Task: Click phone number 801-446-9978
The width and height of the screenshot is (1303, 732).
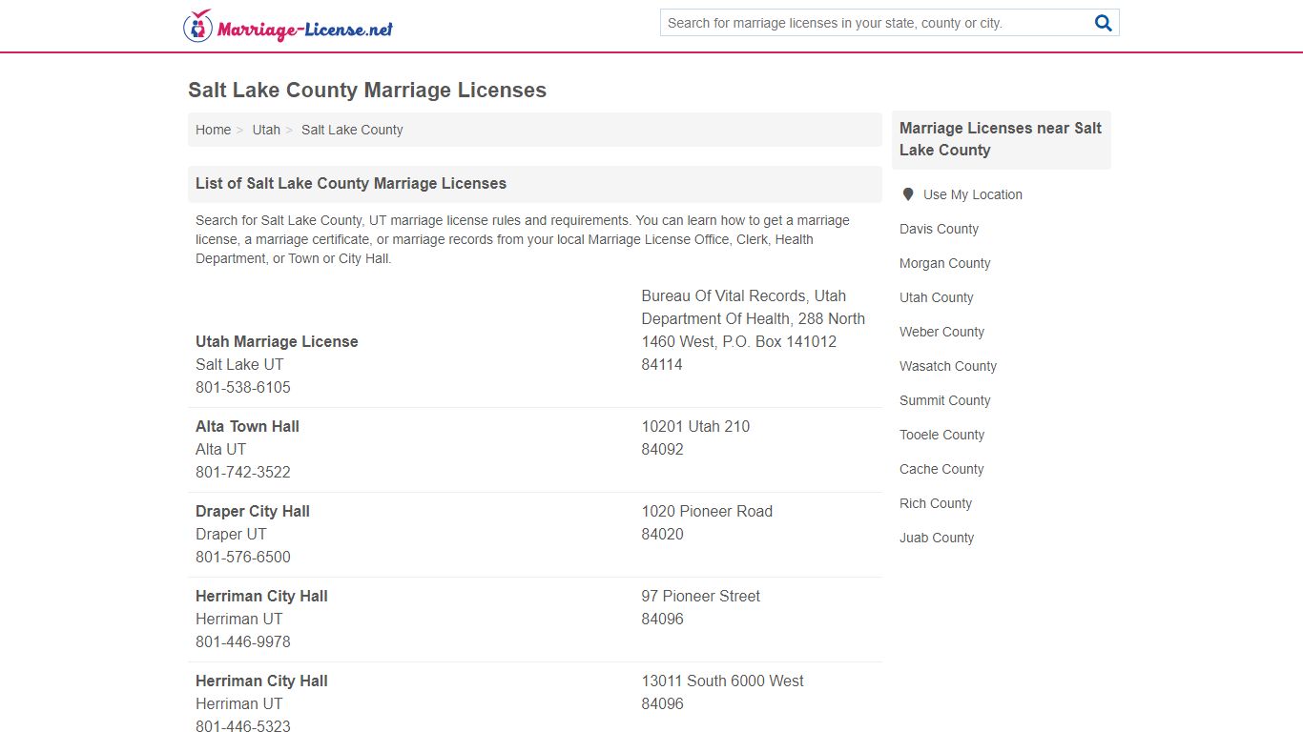Action: 243,641
